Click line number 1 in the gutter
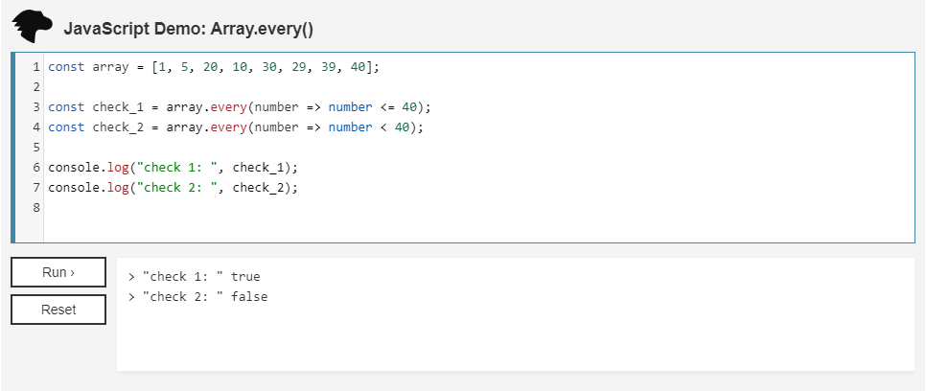Screen dimensions: 926x391 click(35, 67)
